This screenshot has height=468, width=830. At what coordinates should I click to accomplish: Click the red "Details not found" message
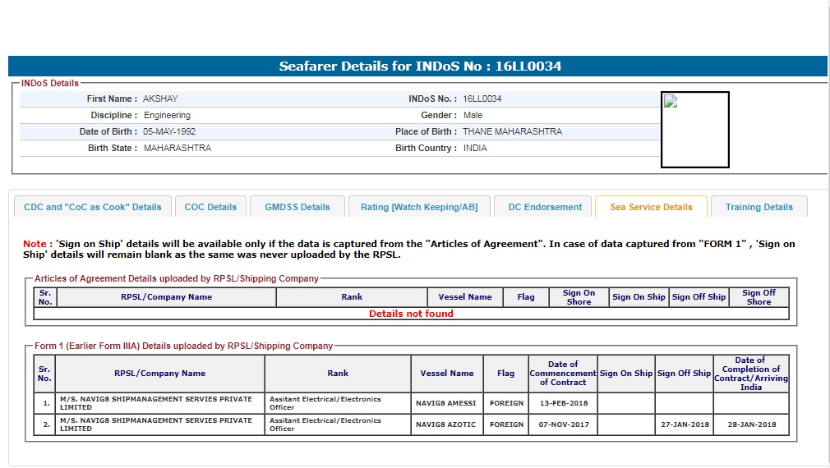pos(411,314)
